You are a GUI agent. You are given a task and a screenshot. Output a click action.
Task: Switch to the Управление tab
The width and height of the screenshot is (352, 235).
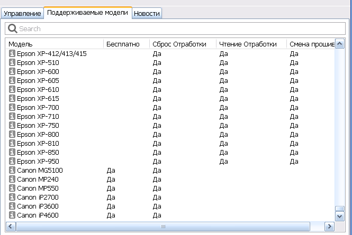[x=22, y=13]
